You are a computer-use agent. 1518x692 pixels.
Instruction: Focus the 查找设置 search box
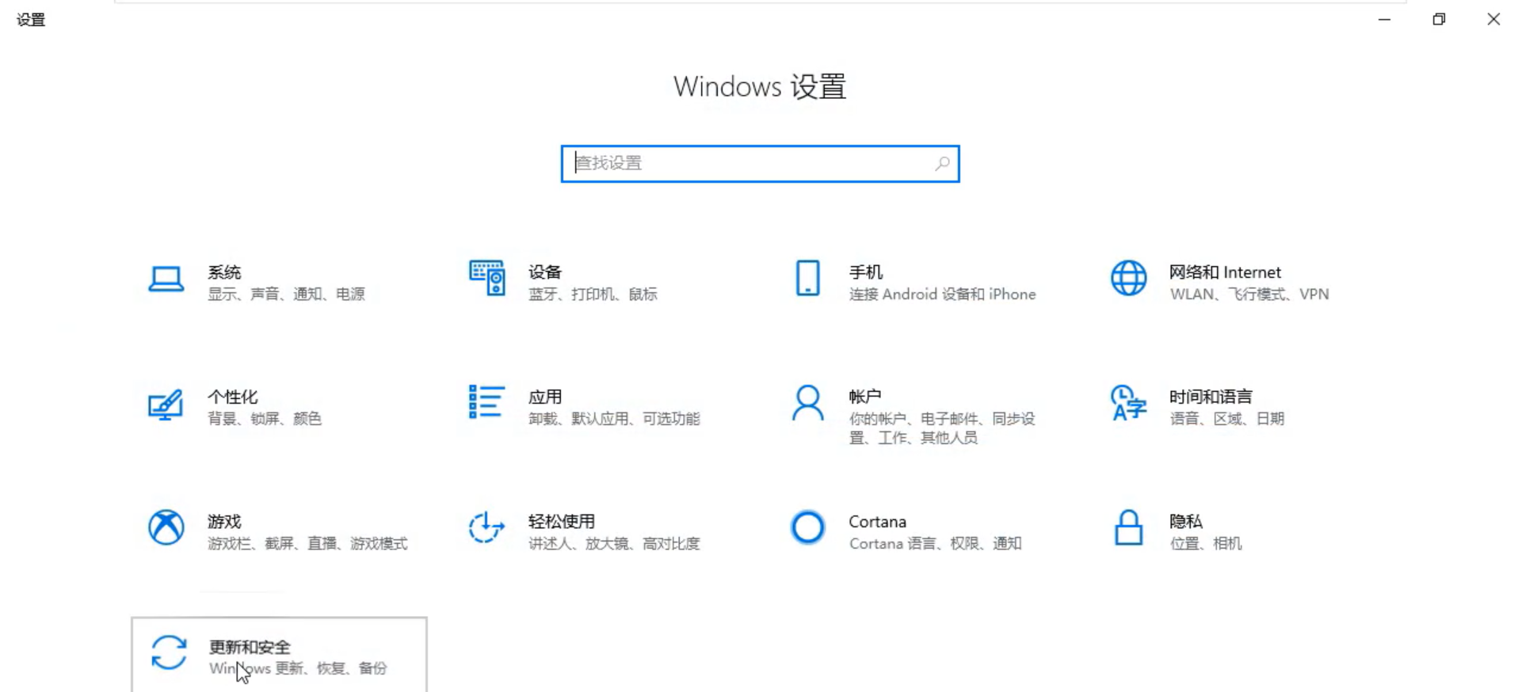pos(760,164)
